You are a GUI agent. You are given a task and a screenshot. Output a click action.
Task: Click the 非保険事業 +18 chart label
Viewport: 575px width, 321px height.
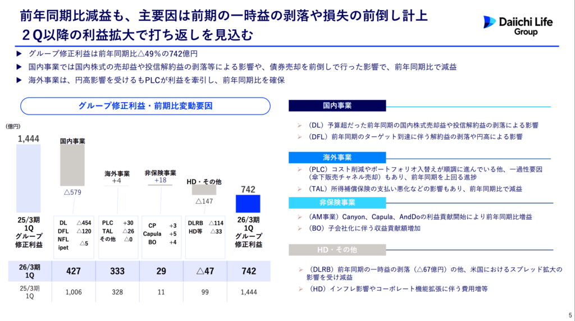click(160, 176)
